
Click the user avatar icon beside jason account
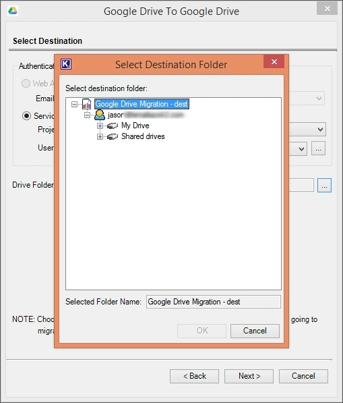tap(100, 115)
